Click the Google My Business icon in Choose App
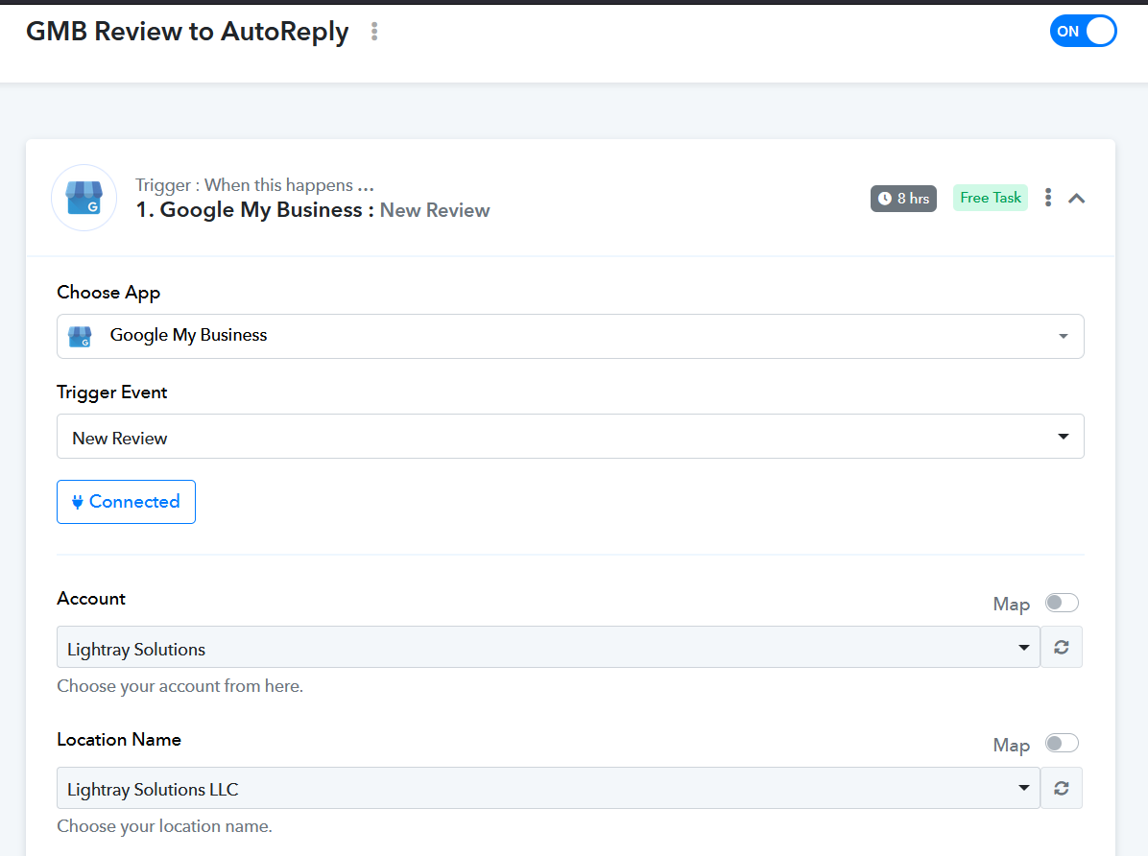 80,337
